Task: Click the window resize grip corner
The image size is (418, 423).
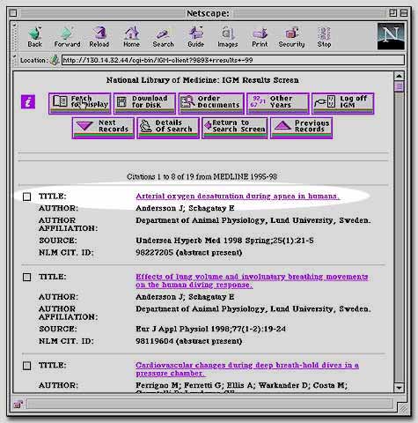Action: tap(403, 407)
